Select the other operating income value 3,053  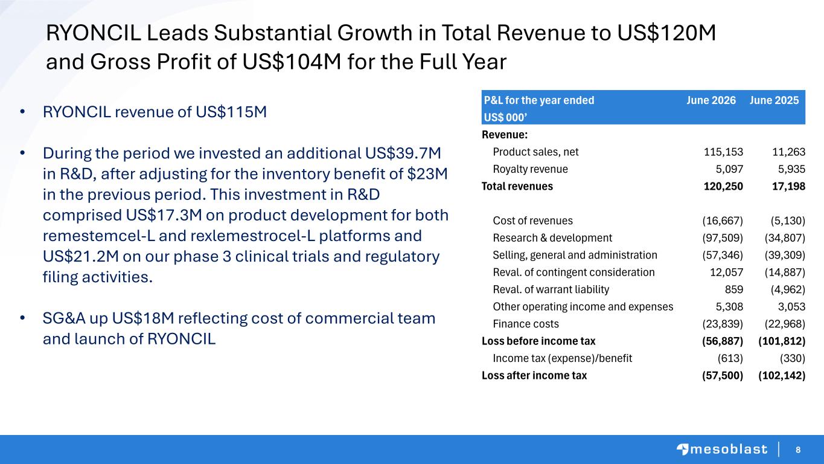tap(790, 306)
